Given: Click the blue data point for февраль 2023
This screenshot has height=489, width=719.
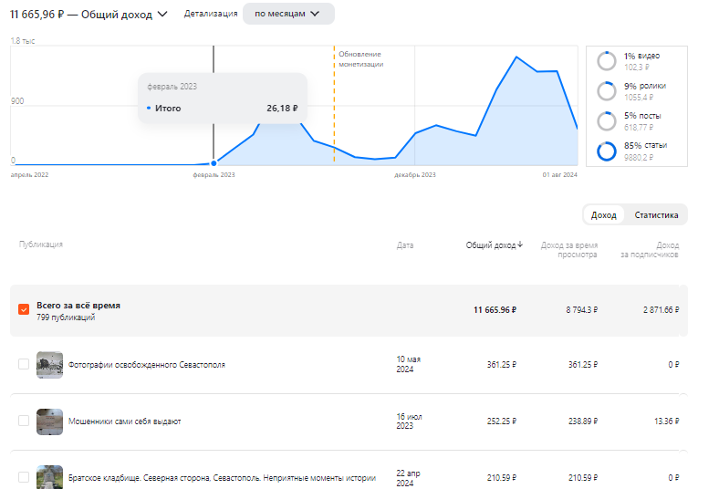Looking at the screenshot, I should coord(214,163).
